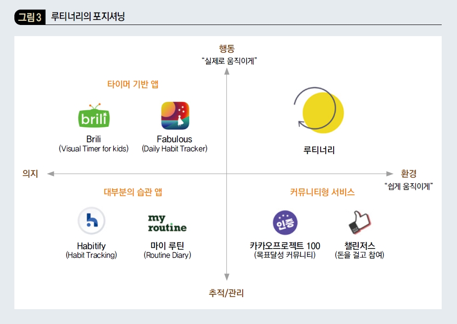The image size is (457, 324).
Task: Click the green Brili TV logo
Action: [94, 115]
